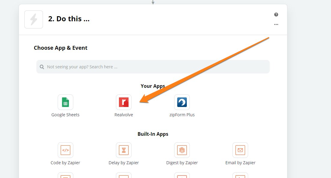Collapse the '2. Do this ...' step header

[x=69, y=19]
